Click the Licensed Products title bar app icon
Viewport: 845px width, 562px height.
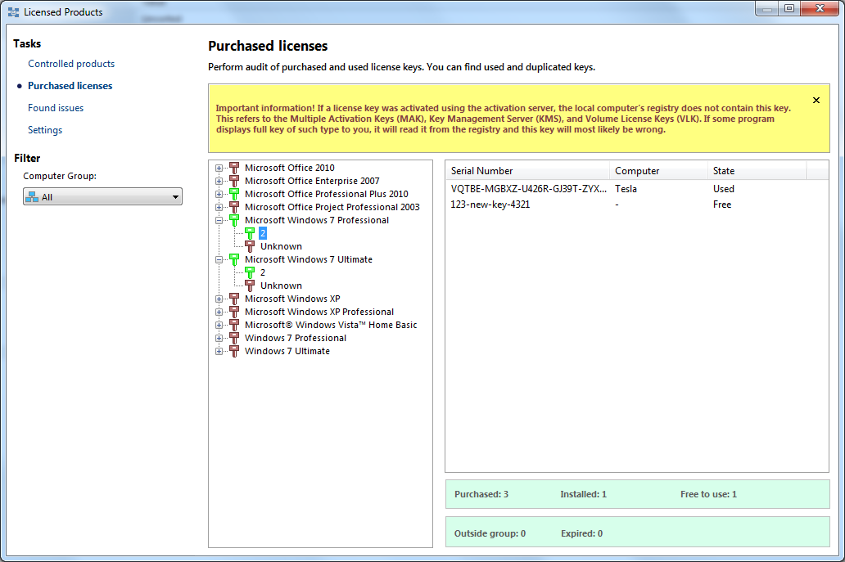click(13, 11)
